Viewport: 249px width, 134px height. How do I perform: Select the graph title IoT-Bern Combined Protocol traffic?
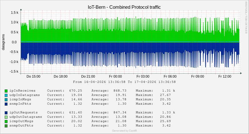pos(124,7)
